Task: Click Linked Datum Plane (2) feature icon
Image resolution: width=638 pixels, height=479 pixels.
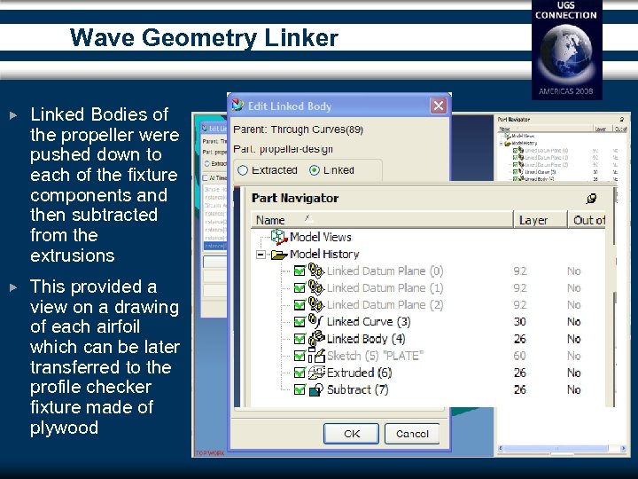Action: tap(316, 304)
